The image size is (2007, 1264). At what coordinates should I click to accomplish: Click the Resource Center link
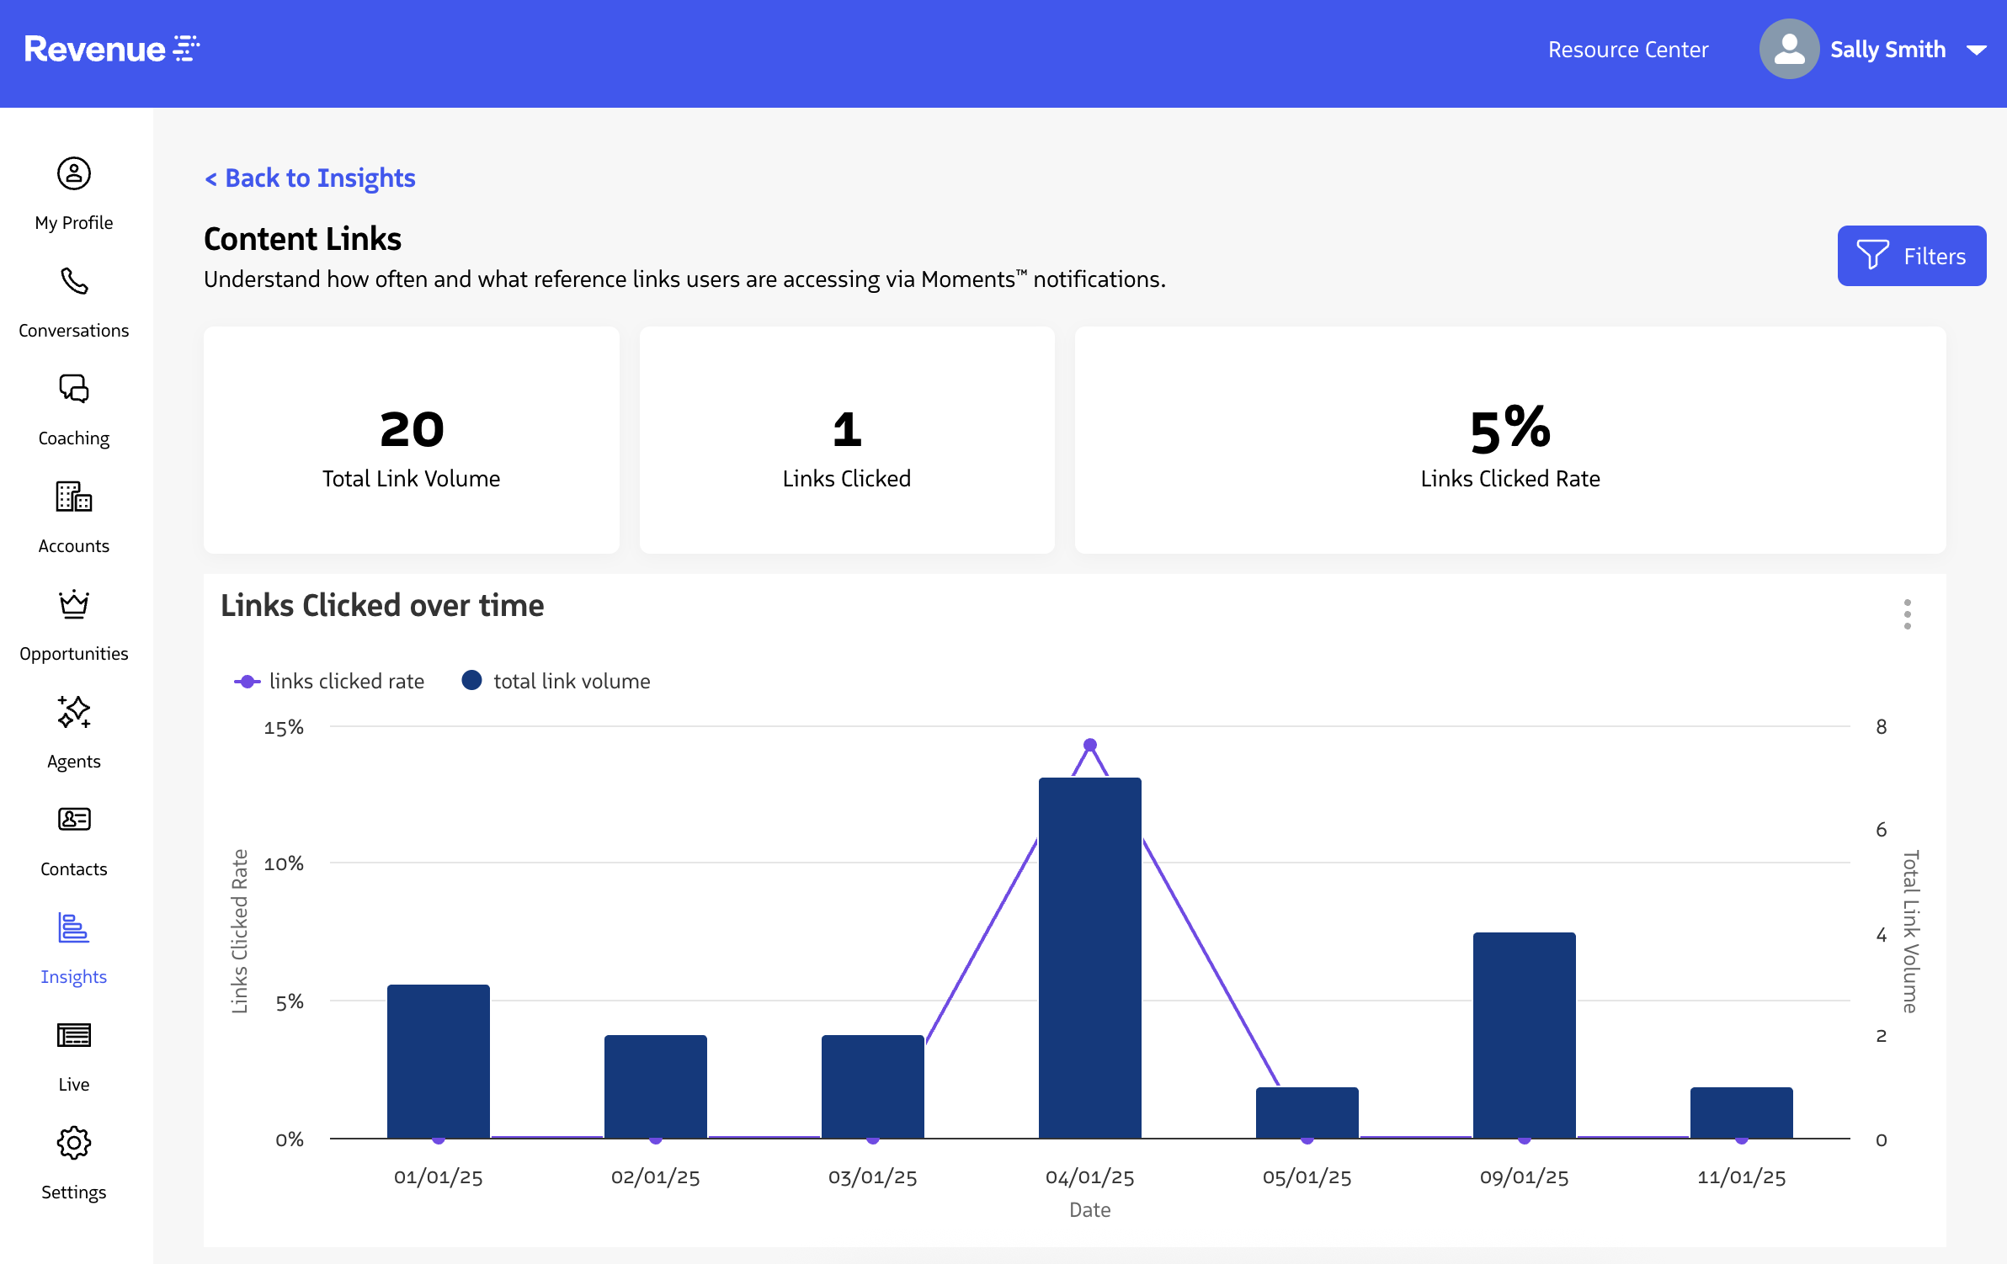tap(1627, 50)
